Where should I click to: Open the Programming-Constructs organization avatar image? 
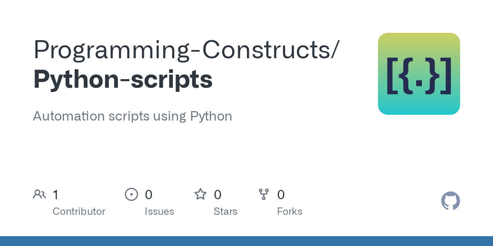(x=419, y=74)
